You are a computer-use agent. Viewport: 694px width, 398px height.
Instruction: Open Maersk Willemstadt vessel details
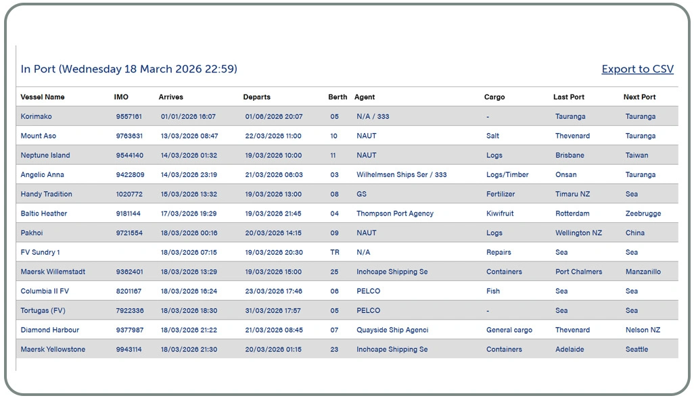(53, 272)
